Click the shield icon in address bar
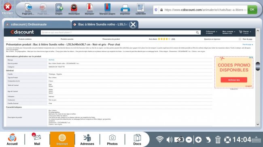 pyautogui.click(x=156, y=10)
